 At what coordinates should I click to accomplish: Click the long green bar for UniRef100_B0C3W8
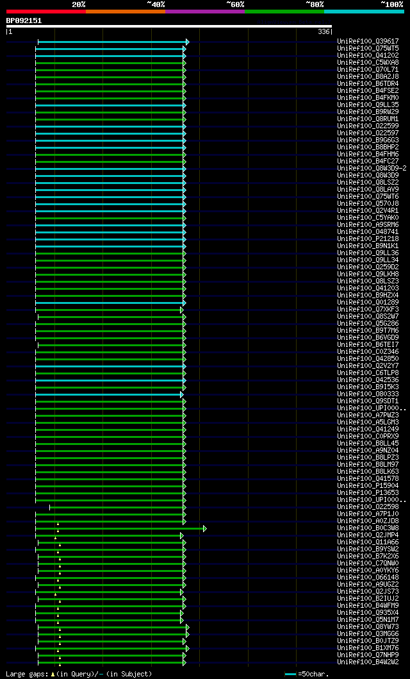(x=119, y=528)
